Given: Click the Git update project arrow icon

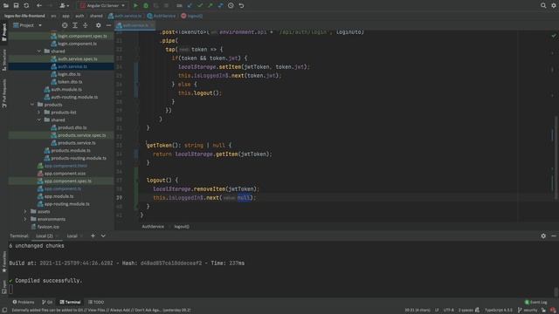Looking at the screenshot, I should pos(190,5).
